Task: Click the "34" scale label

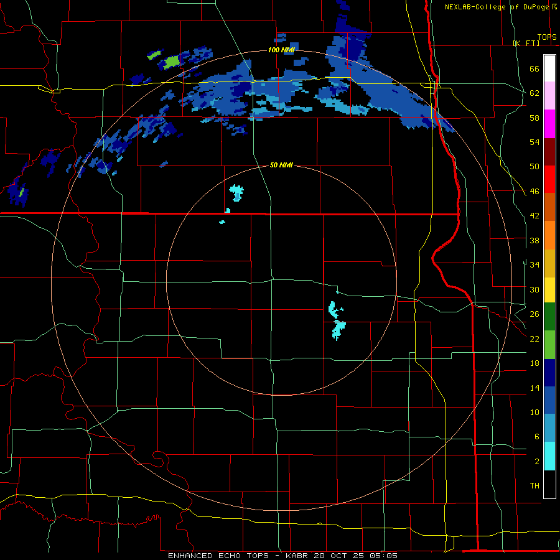Action: [534, 264]
